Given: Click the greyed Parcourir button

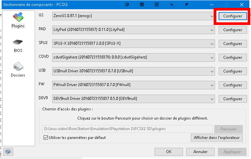Looking at the screenshot, I should [x=229, y=129].
